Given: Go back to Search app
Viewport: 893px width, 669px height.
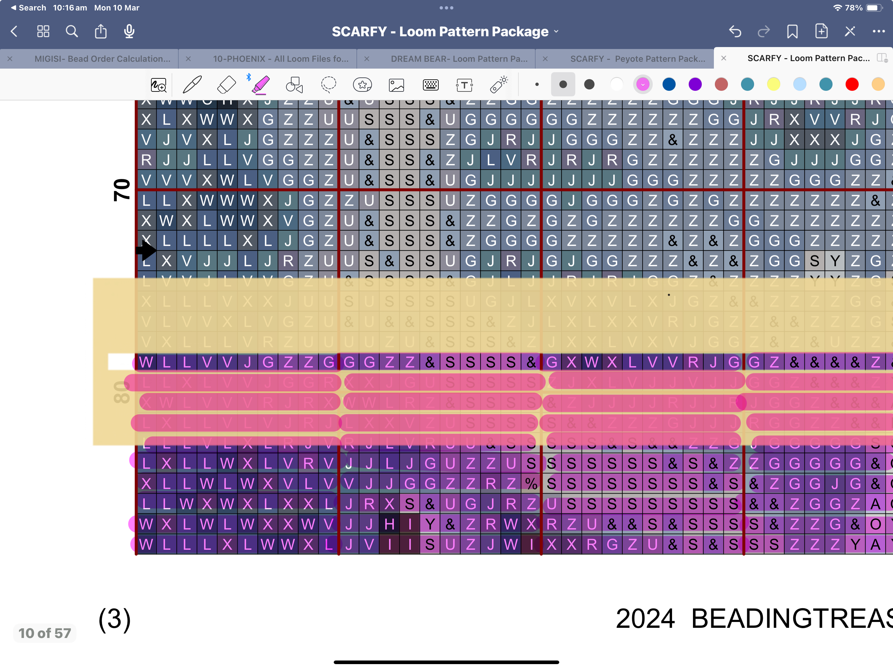Looking at the screenshot, I should point(28,8).
